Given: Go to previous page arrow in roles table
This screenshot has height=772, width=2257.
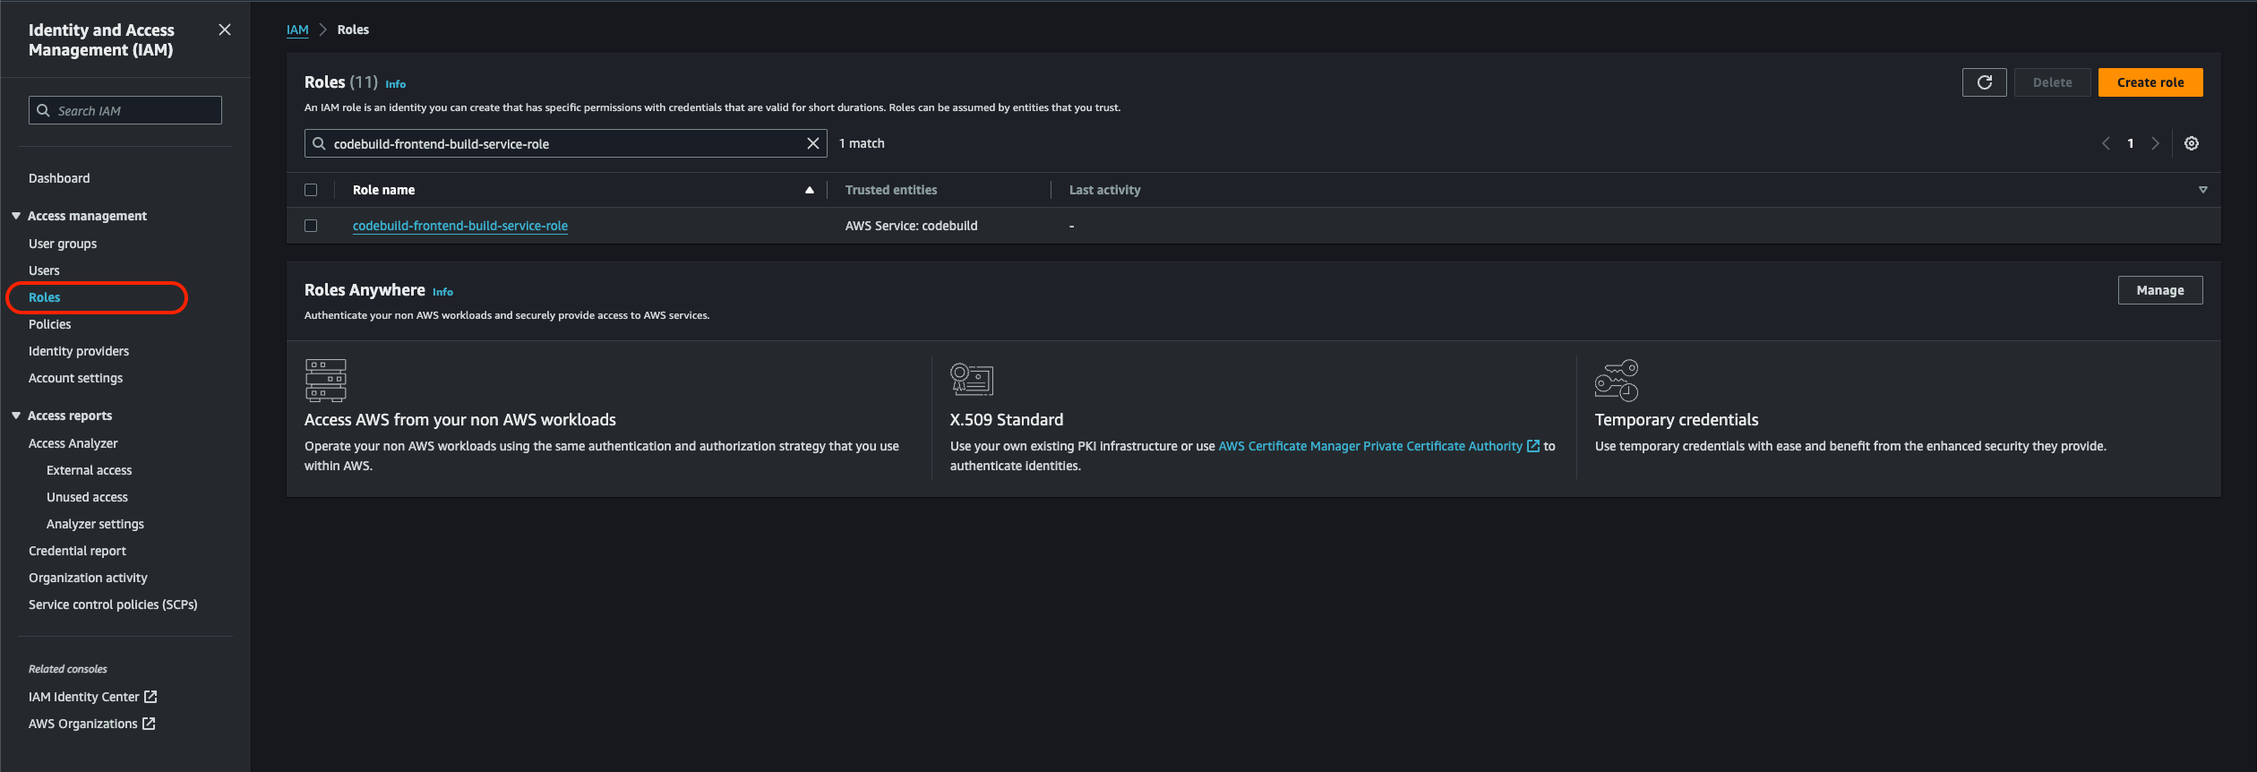Looking at the screenshot, I should 2107,143.
